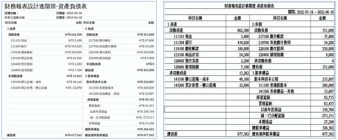Click 217100 應付帳款 in the left report

tap(100, 40)
